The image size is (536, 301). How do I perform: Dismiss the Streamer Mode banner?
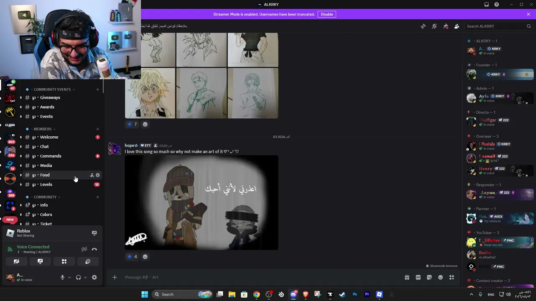528,14
